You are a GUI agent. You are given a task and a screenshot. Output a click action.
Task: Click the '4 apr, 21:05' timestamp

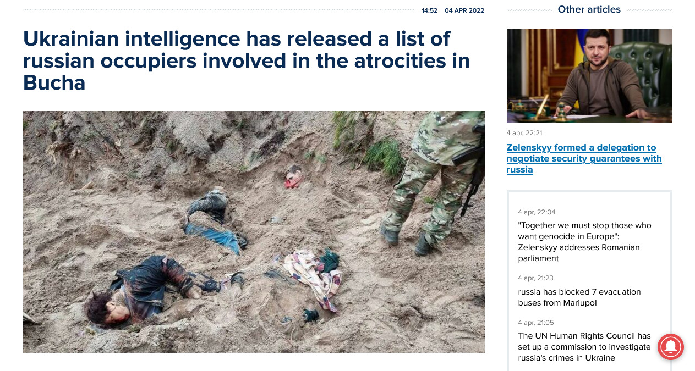(x=536, y=323)
